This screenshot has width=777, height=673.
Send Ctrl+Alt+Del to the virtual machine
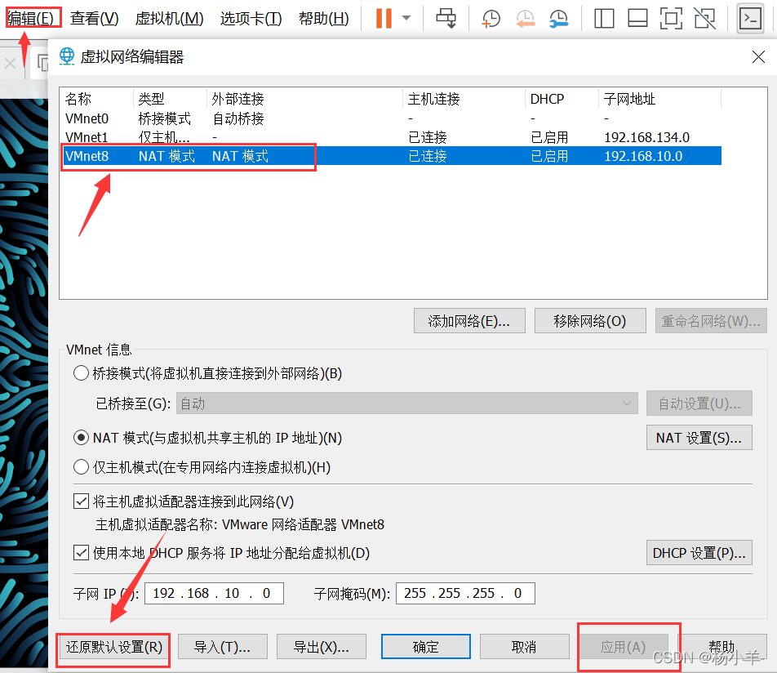pos(446,17)
